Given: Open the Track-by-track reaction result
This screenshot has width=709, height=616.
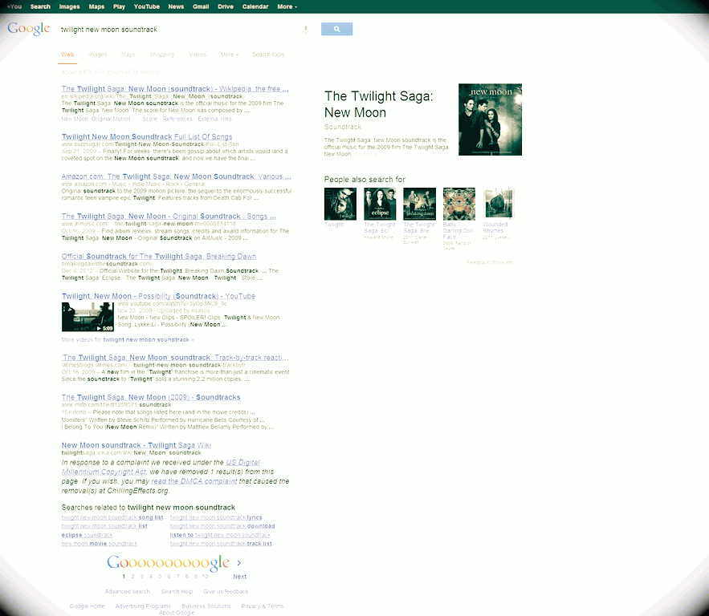Looking at the screenshot, I should point(175,358).
